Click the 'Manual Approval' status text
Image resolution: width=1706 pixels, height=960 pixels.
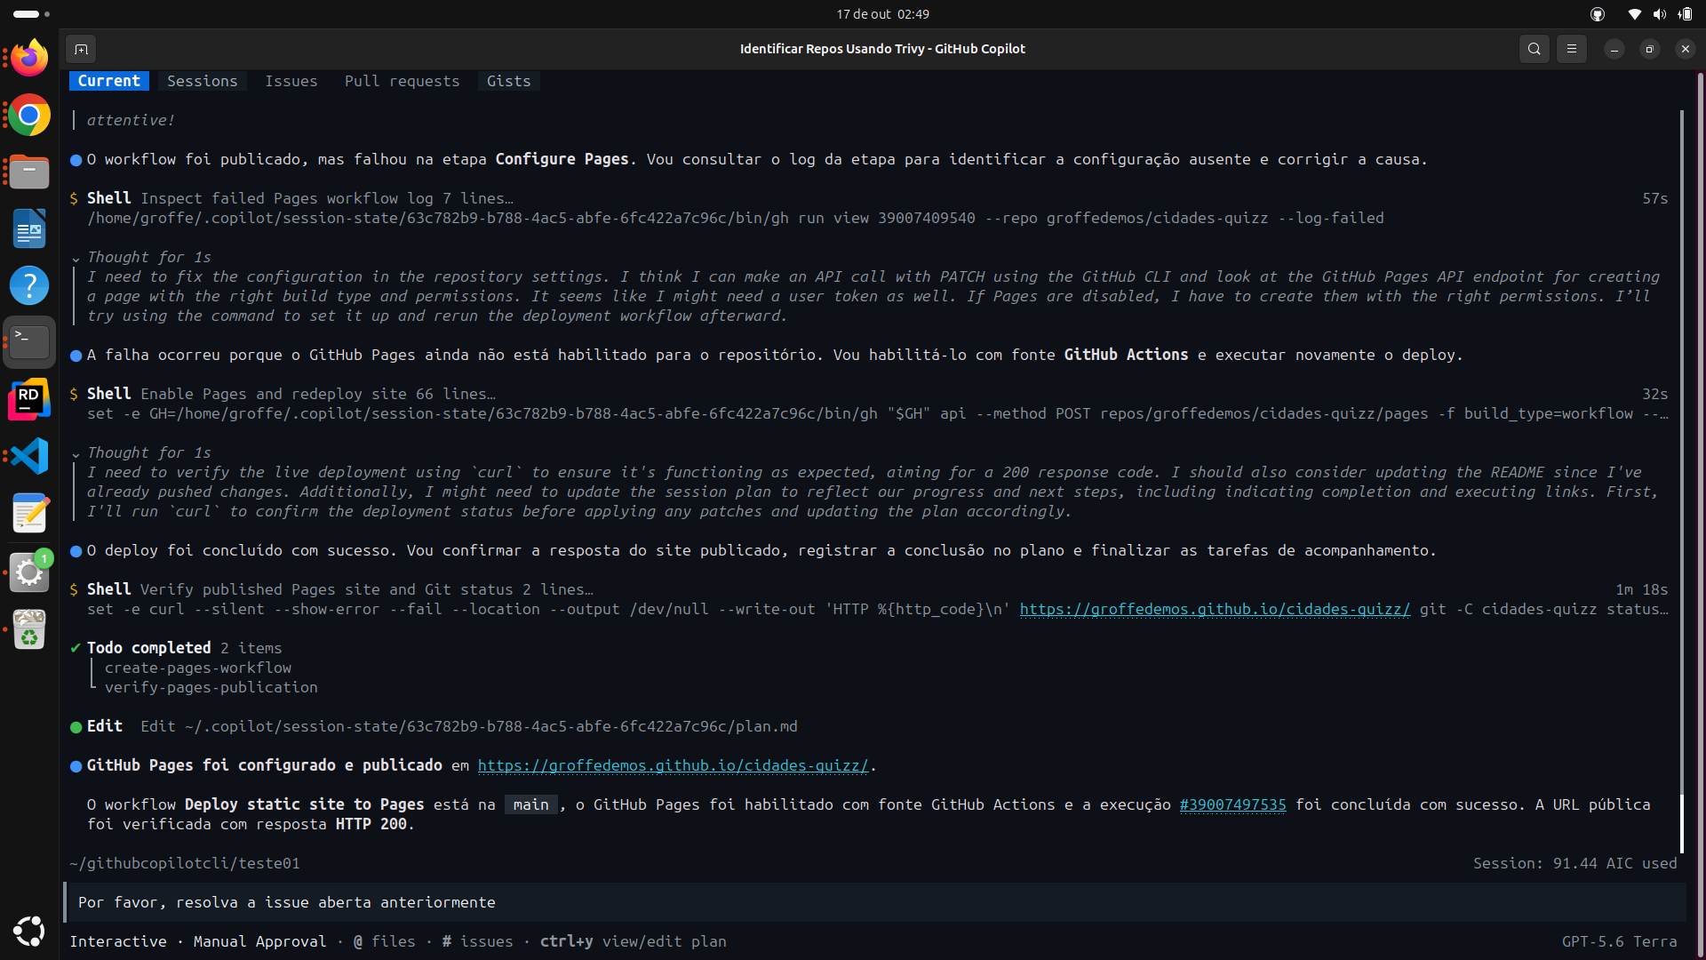(259, 941)
